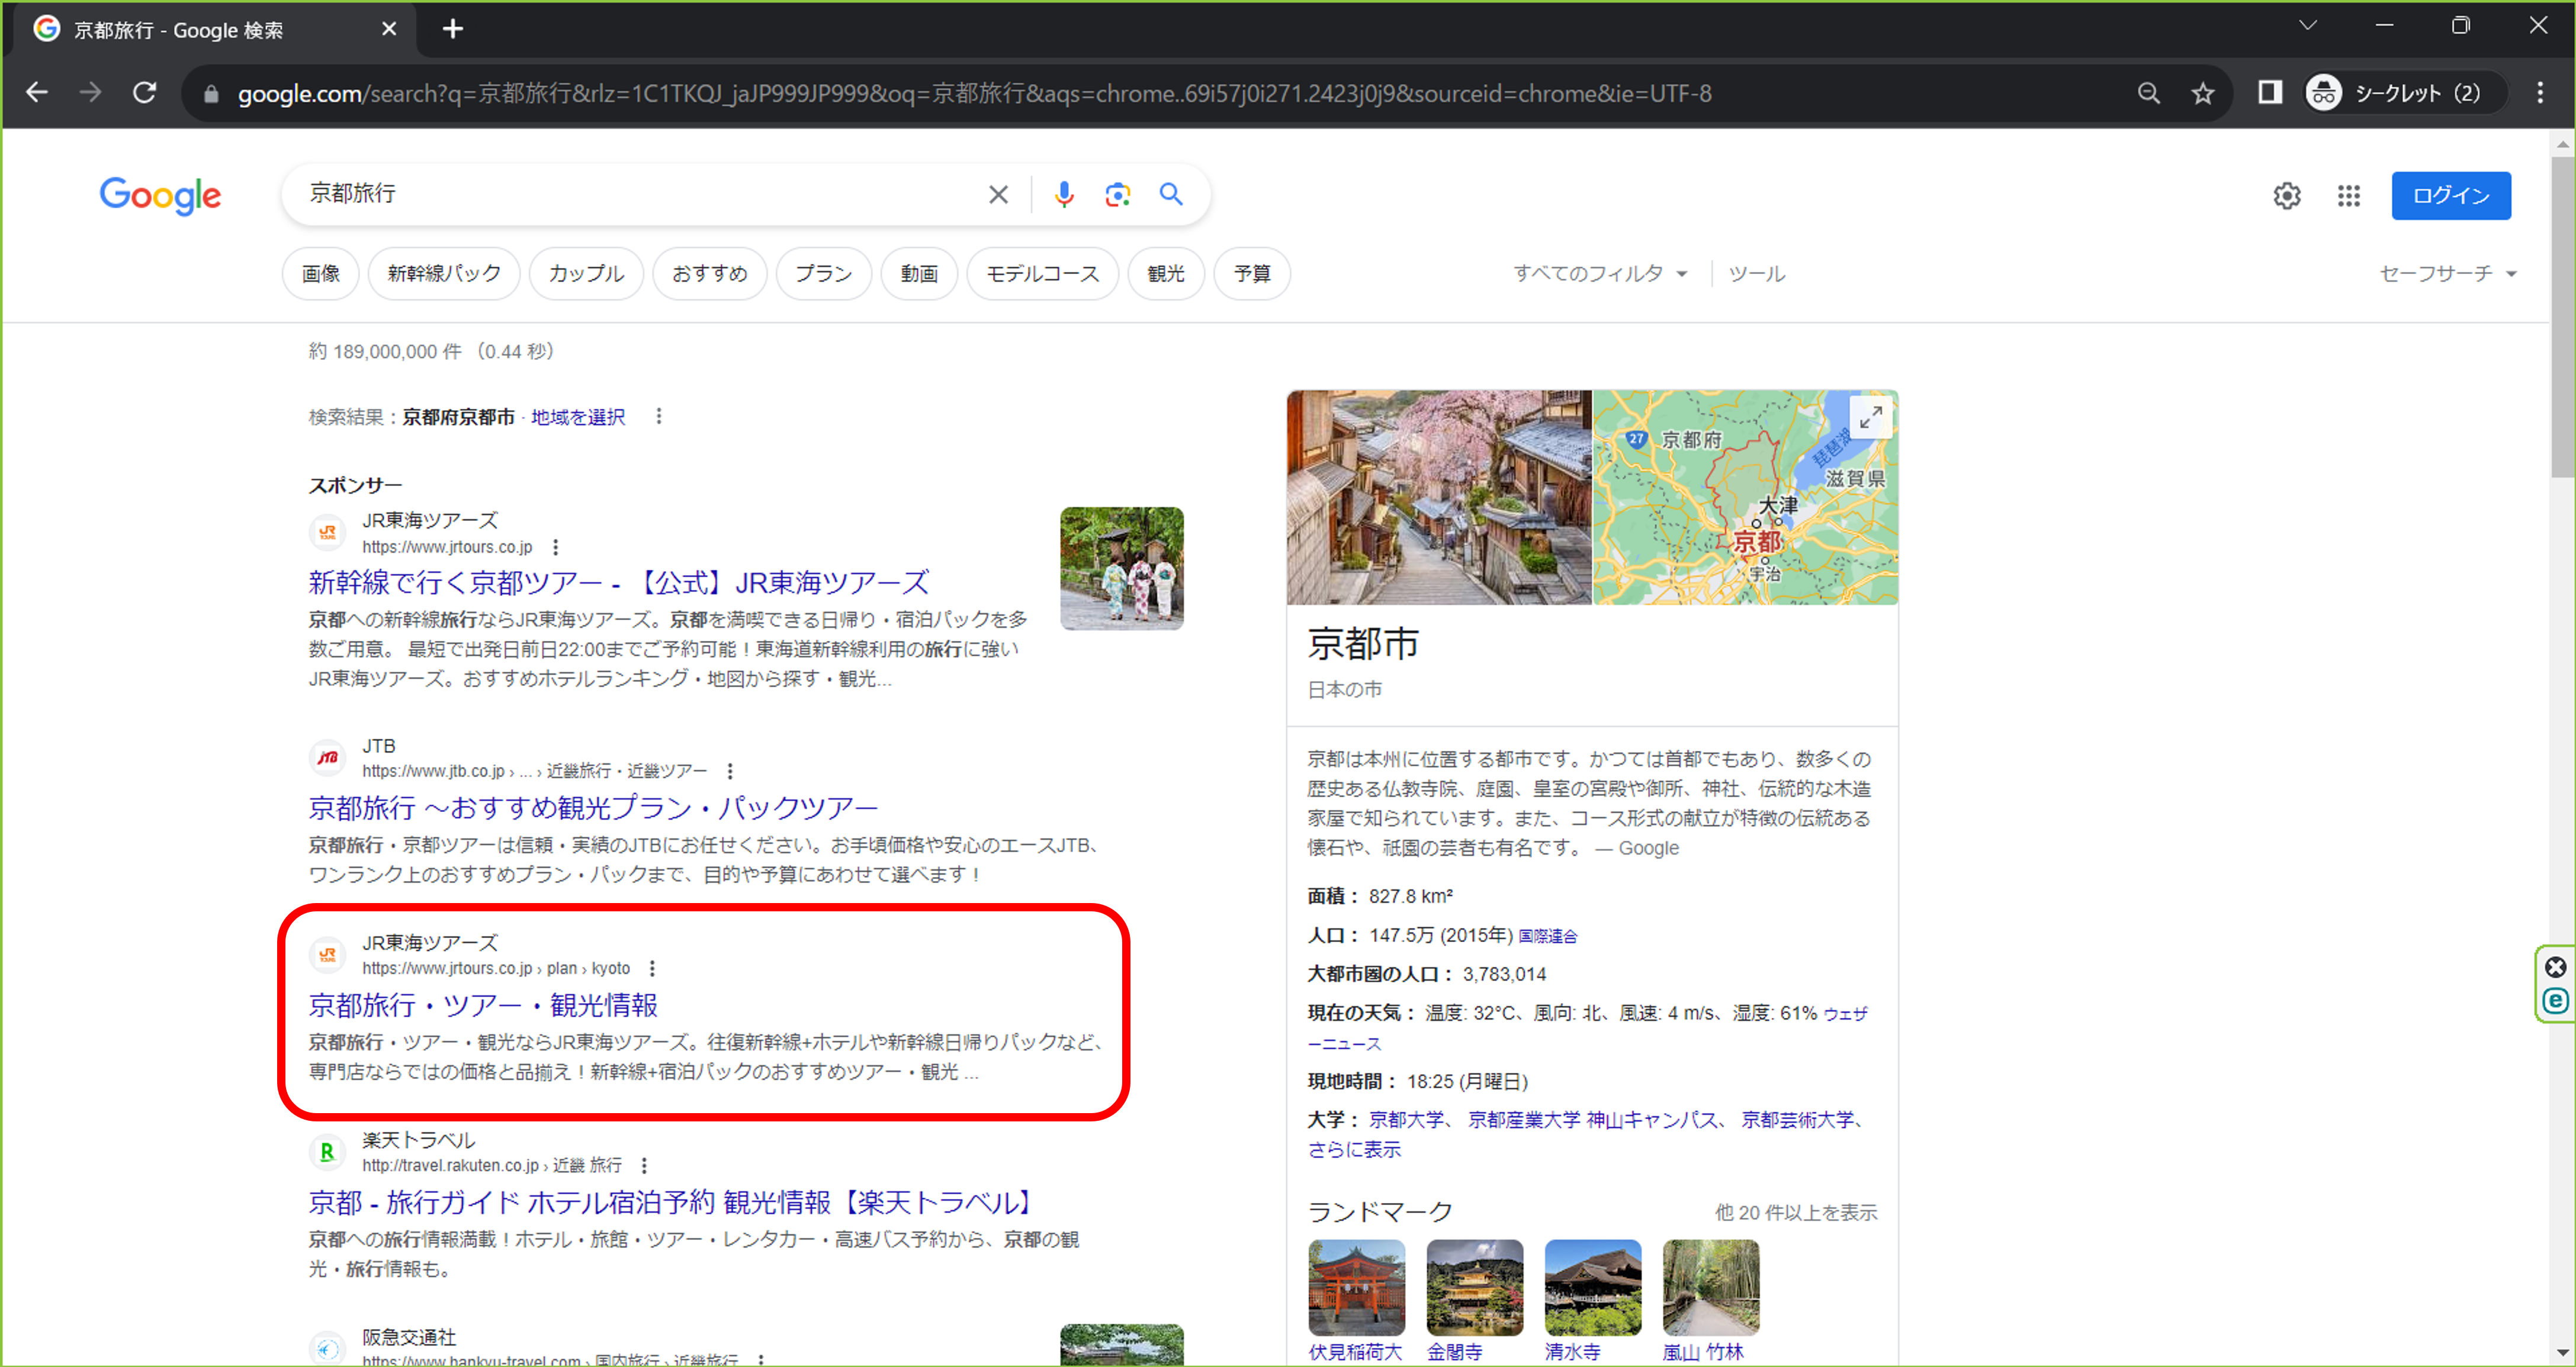Clear the search box with the X icon
Screen dimensions: 2576x1367
click(x=997, y=194)
